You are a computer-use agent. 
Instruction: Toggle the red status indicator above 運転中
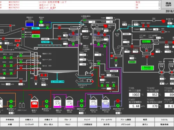click(36, 32)
